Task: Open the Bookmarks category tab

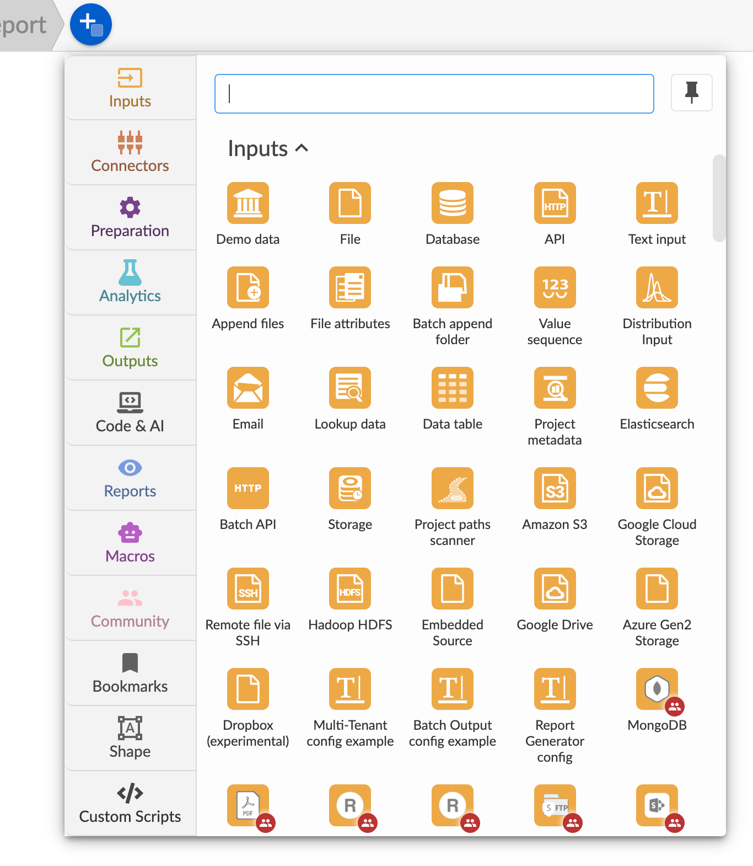Action: point(130,673)
